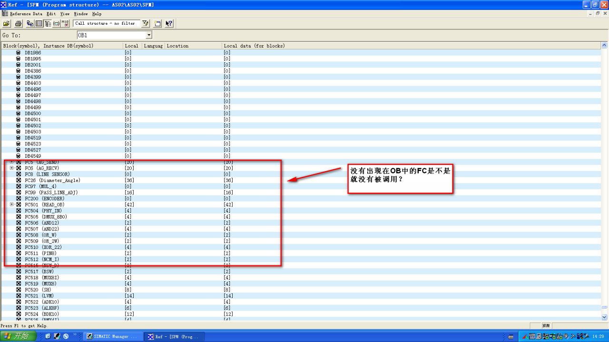
Task: Click the Call structure - no filter field
Action: [107, 23]
